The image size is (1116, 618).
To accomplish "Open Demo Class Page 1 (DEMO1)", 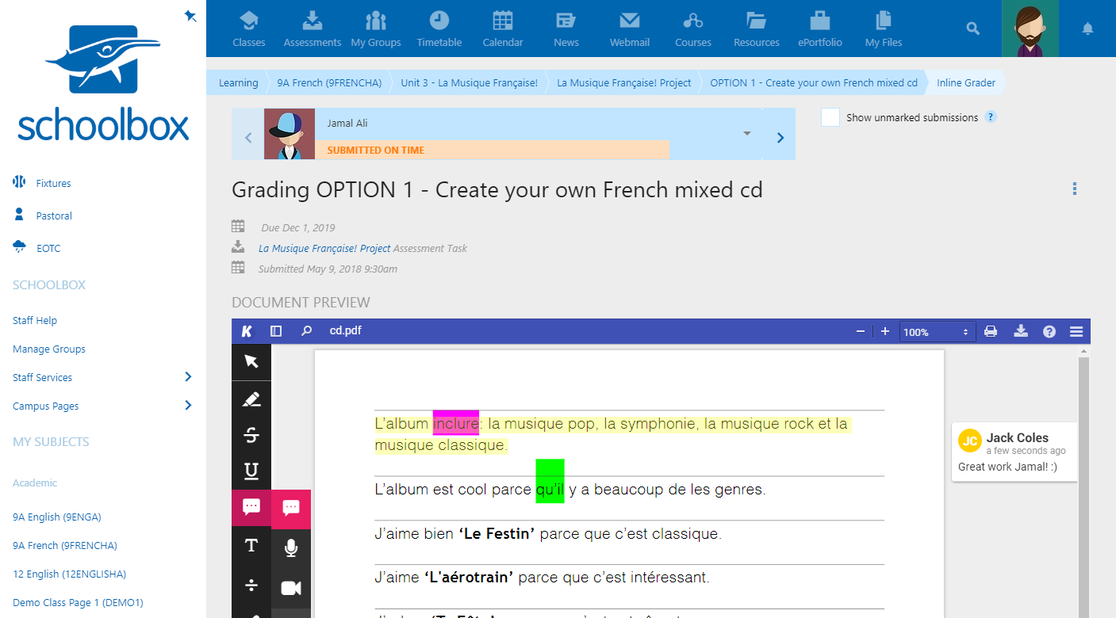I will [78, 602].
